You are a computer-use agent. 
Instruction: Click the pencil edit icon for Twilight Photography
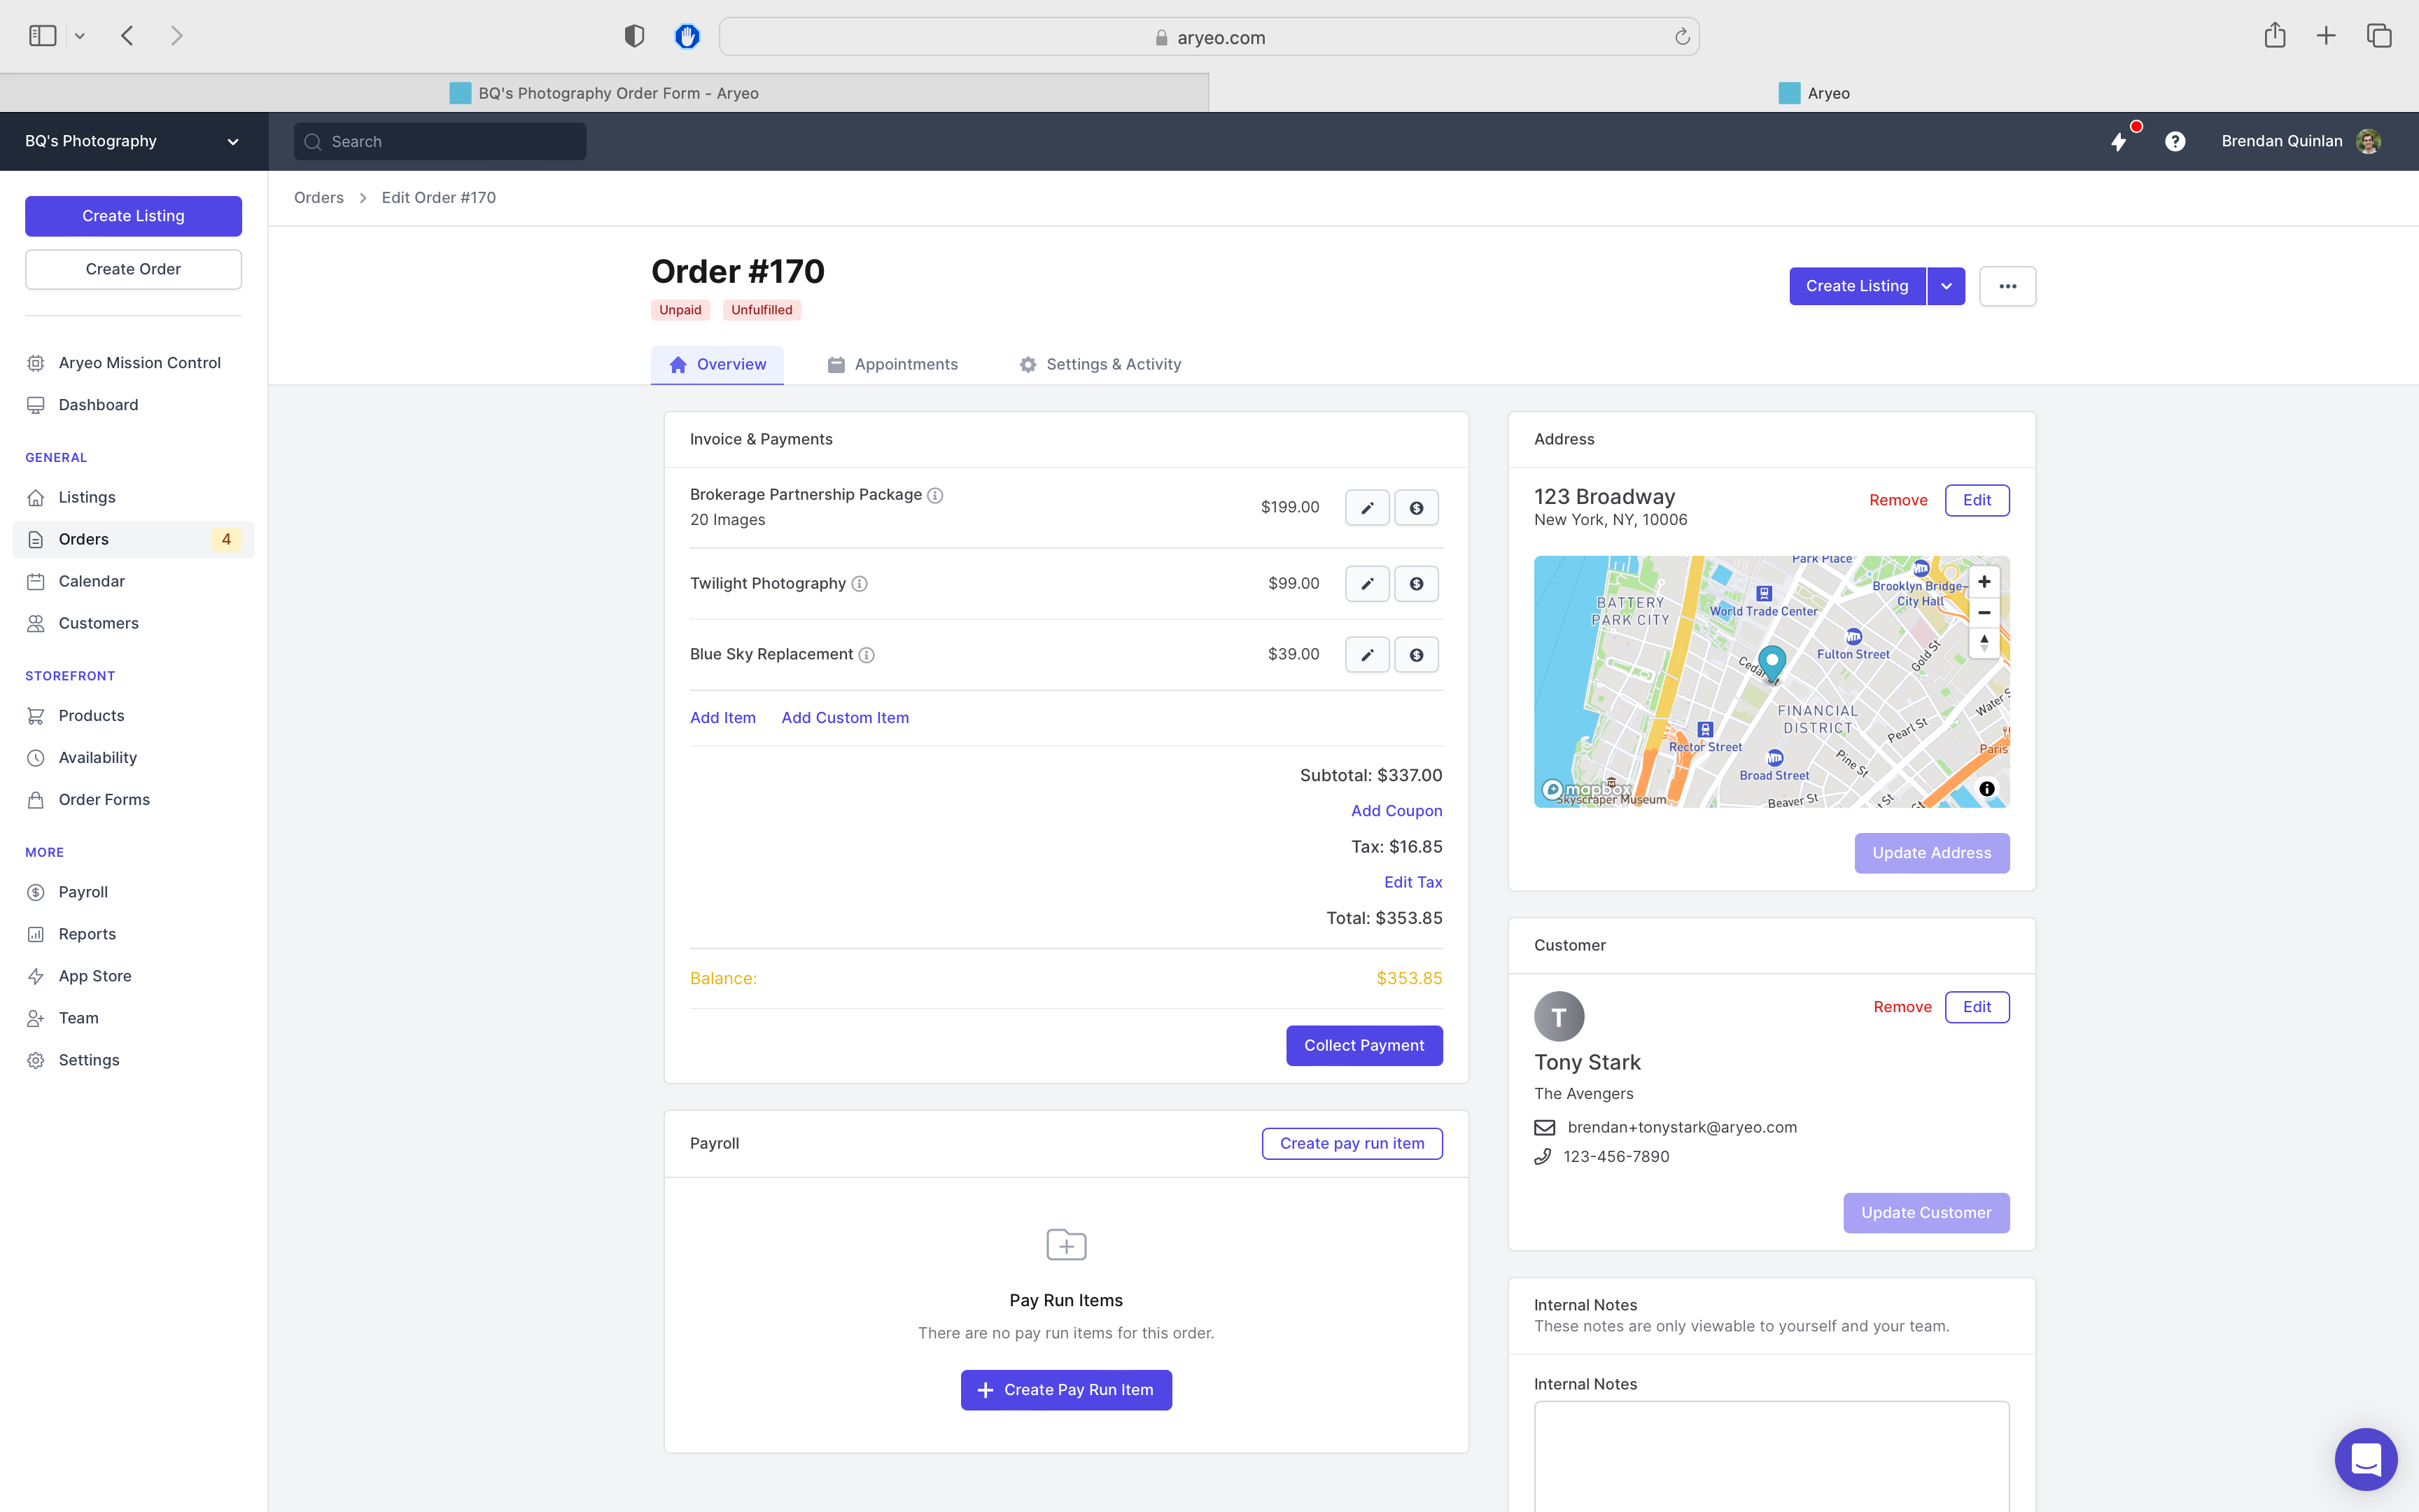coord(1366,583)
